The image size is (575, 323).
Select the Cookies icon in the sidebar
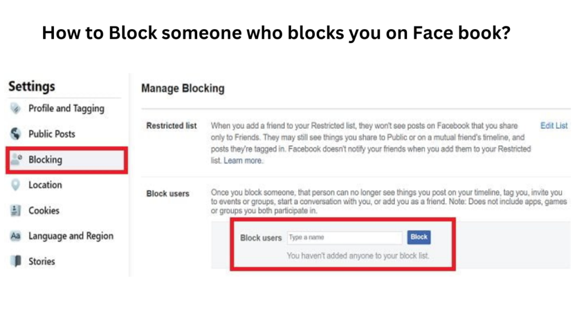tap(15, 210)
